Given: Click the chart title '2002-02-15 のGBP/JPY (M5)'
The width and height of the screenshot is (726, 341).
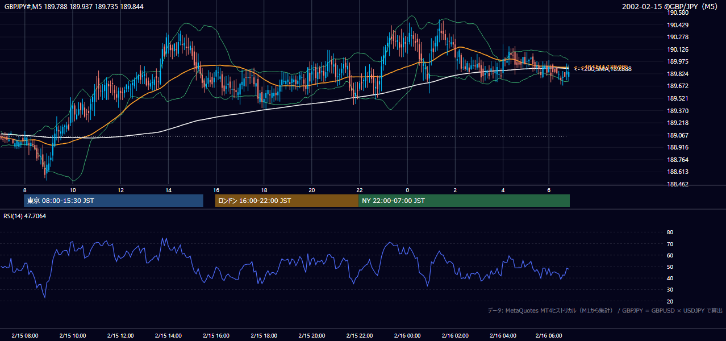Looking at the screenshot, I should (x=671, y=7).
